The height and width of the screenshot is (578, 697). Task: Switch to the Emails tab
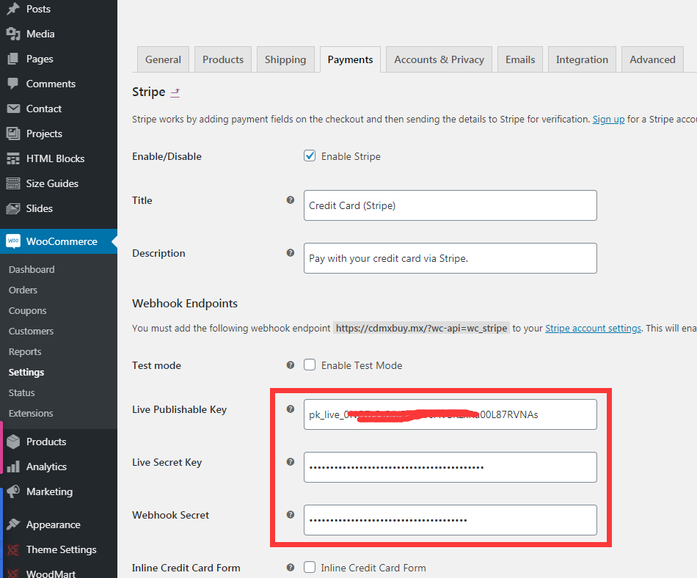pos(520,59)
